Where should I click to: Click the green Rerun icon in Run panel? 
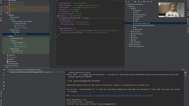(x=4, y=72)
